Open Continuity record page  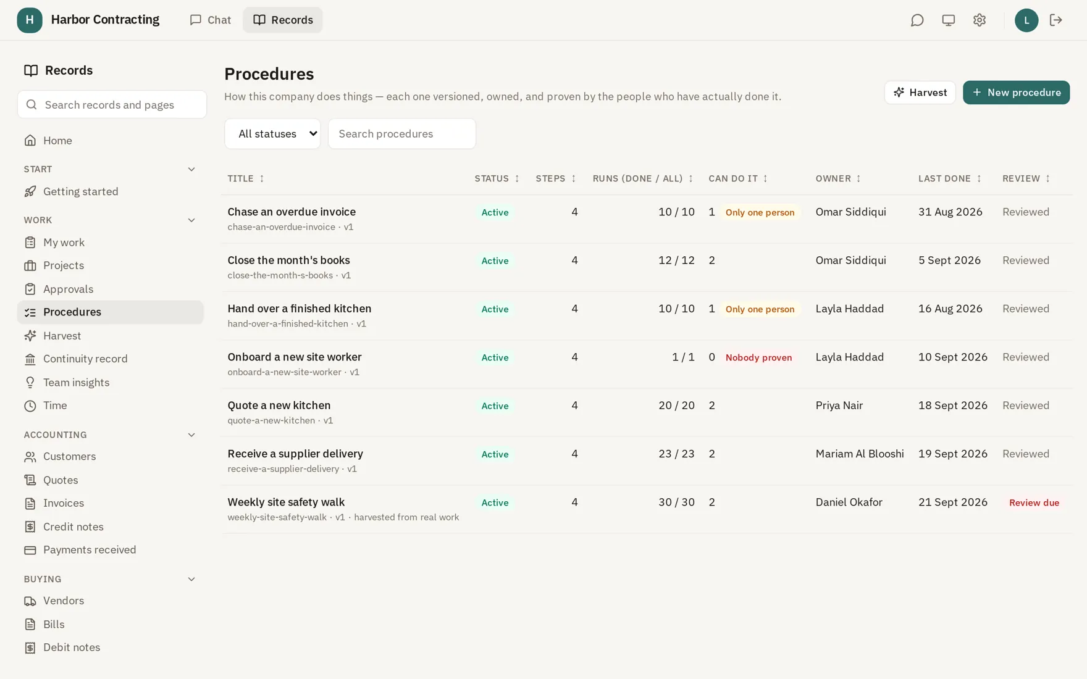[x=111, y=359]
